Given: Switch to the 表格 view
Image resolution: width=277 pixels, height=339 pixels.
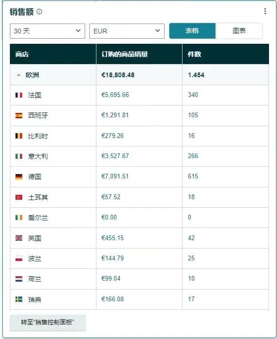Looking at the screenshot, I should tap(192, 31).
